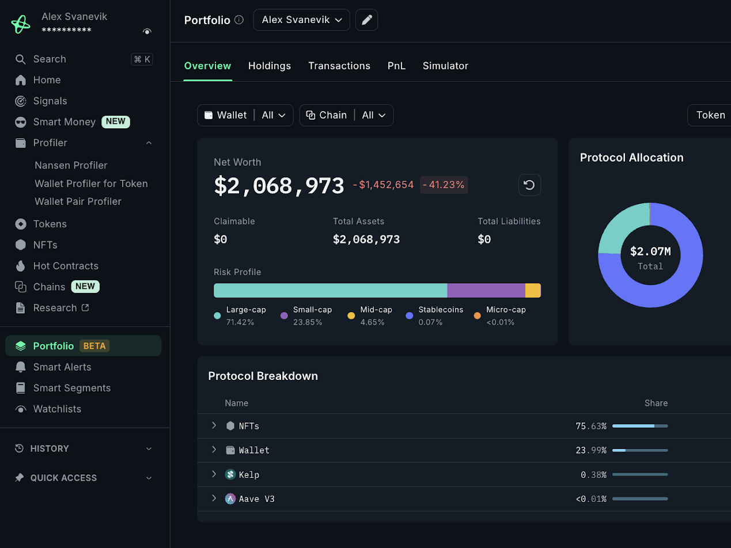Switch to the Simulator tab

tap(445, 66)
